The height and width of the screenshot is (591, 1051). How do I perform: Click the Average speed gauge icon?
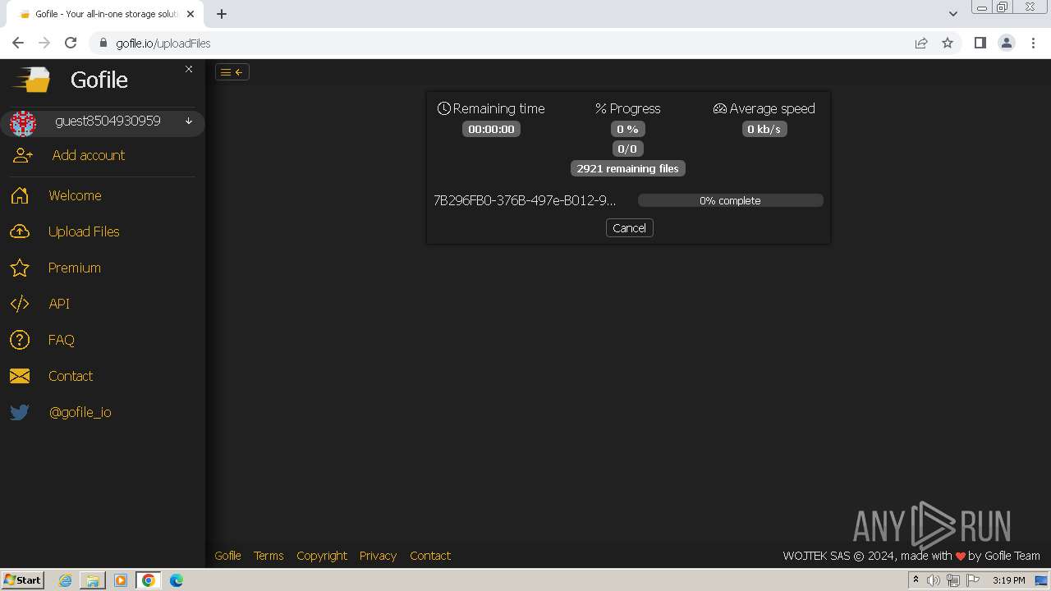click(720, 108)
